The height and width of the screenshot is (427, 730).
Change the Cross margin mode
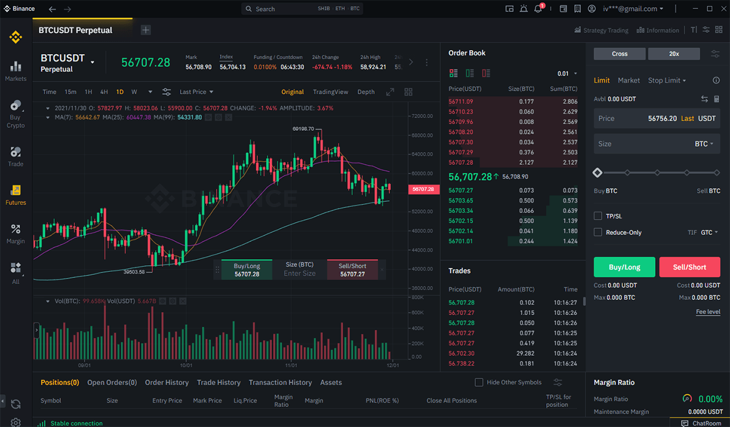pyautogui.click(x=619, y=54)
